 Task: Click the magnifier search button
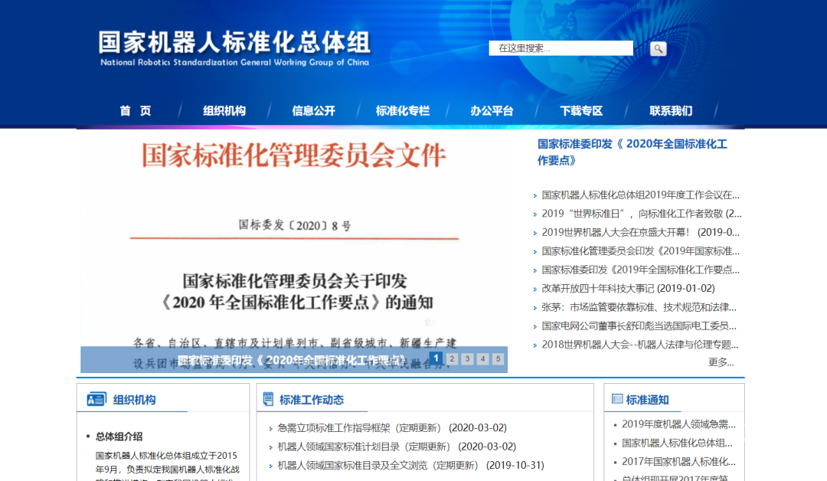tap(658, 48)
